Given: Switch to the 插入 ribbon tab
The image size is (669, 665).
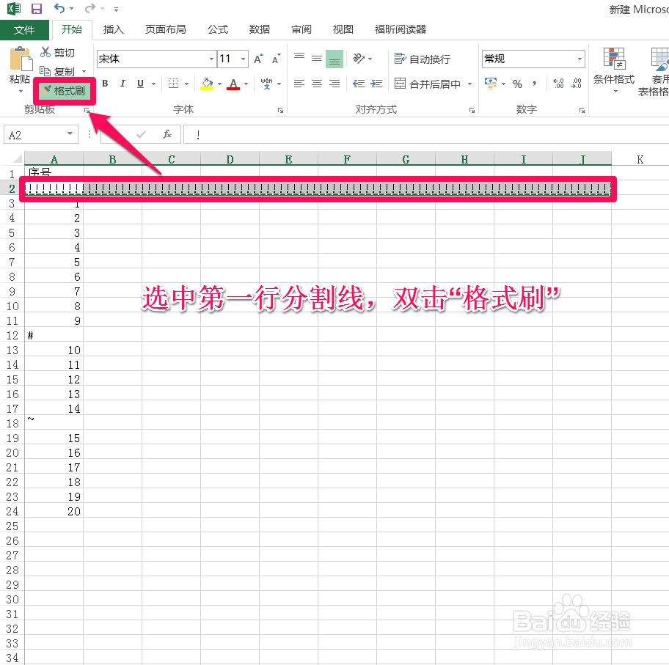Looking at the screenshot, I should point(112,29).
